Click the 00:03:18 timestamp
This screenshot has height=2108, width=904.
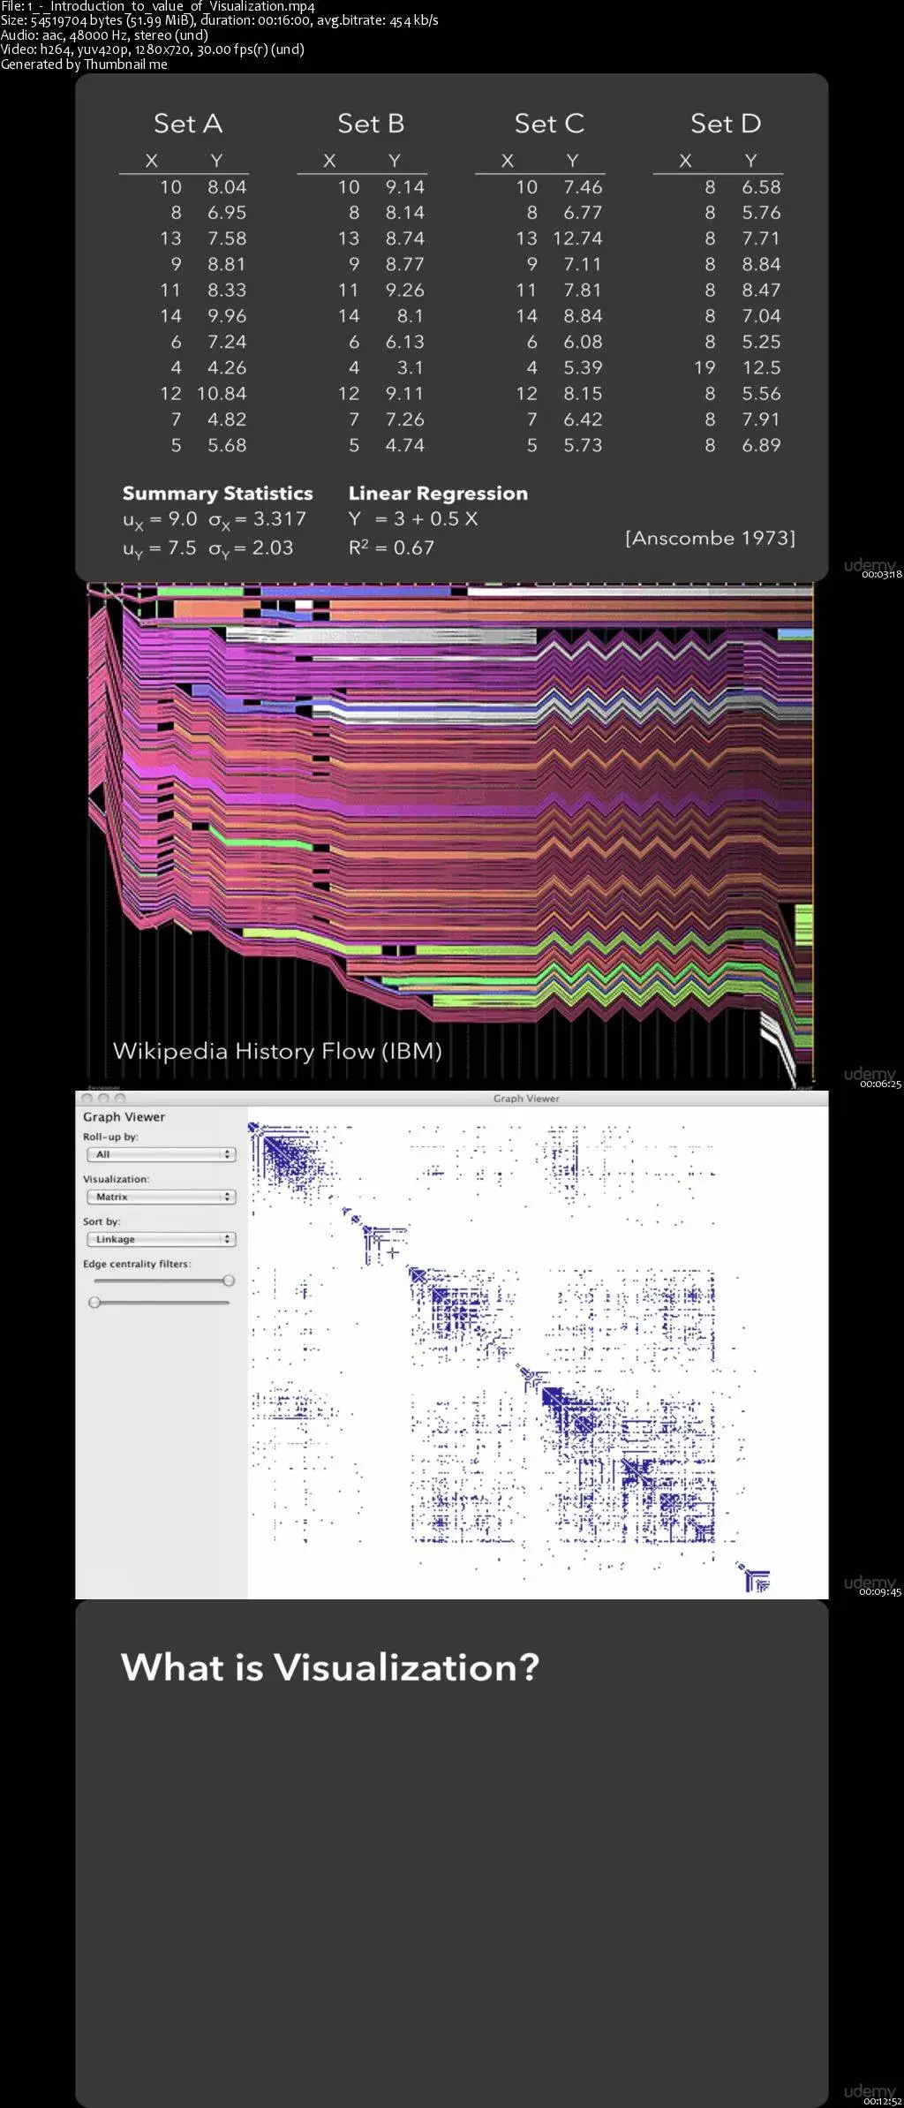(x=881, y=575)
